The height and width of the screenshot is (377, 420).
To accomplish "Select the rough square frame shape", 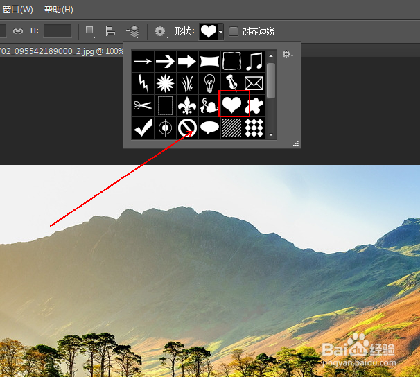I will [231, 61].
